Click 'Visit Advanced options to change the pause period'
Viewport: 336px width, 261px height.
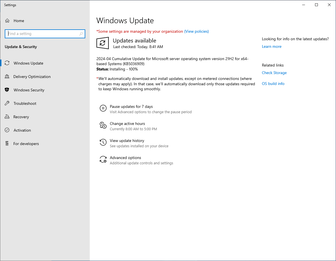click(151, 112)
